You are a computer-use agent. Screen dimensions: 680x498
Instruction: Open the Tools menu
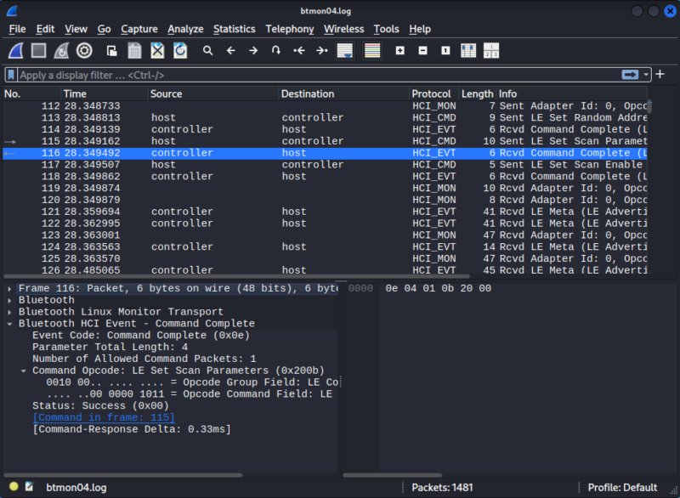click(x=387, y=29)
